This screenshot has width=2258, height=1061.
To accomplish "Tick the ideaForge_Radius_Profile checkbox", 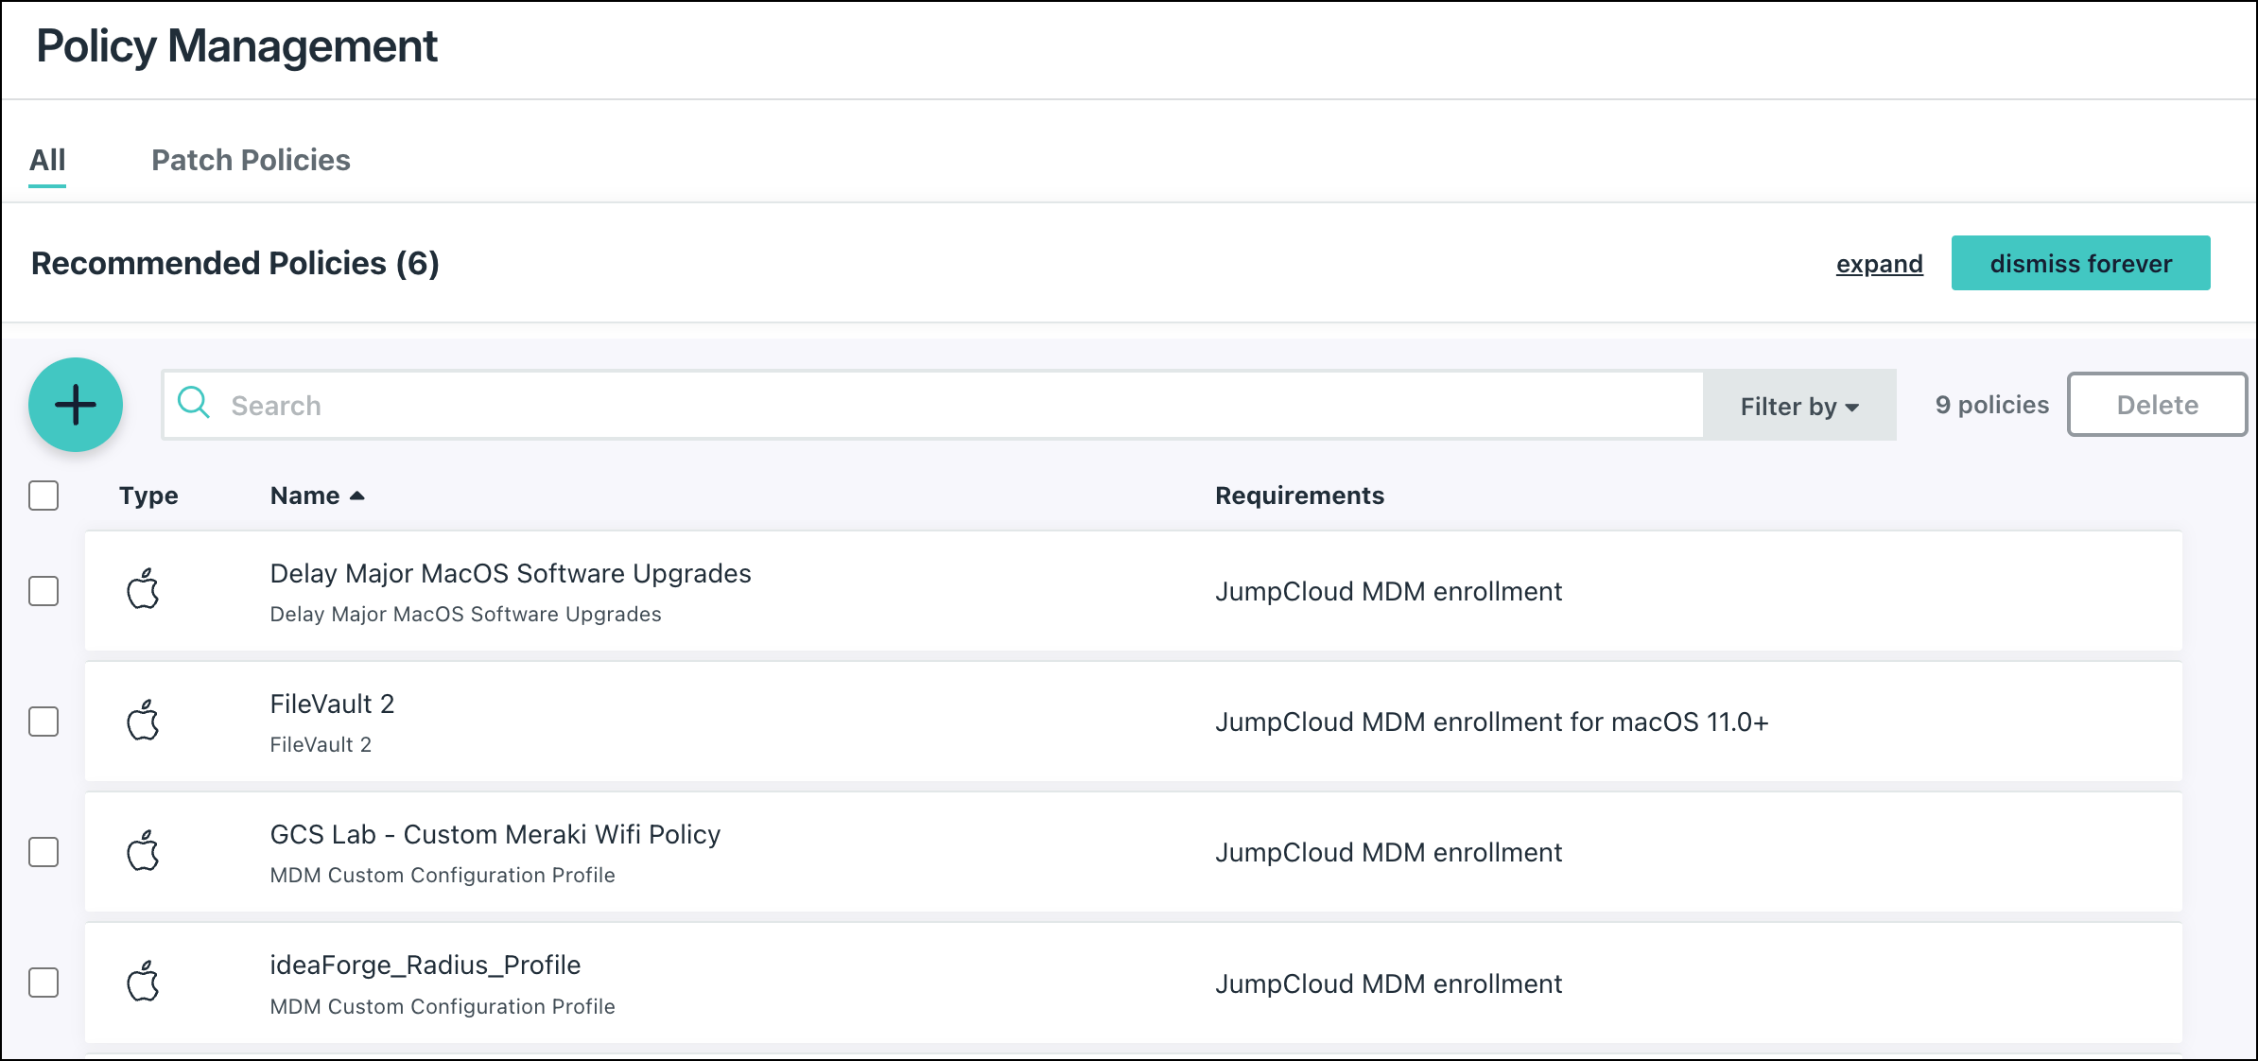I will tap(43, 983).
